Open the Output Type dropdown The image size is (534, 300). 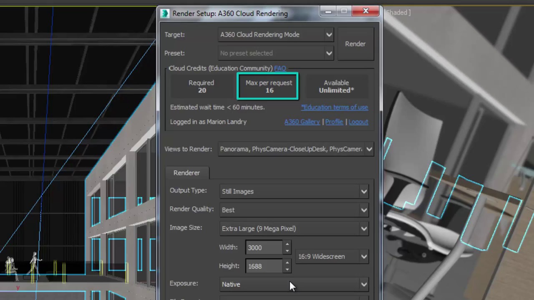click(x=294, y=191)
